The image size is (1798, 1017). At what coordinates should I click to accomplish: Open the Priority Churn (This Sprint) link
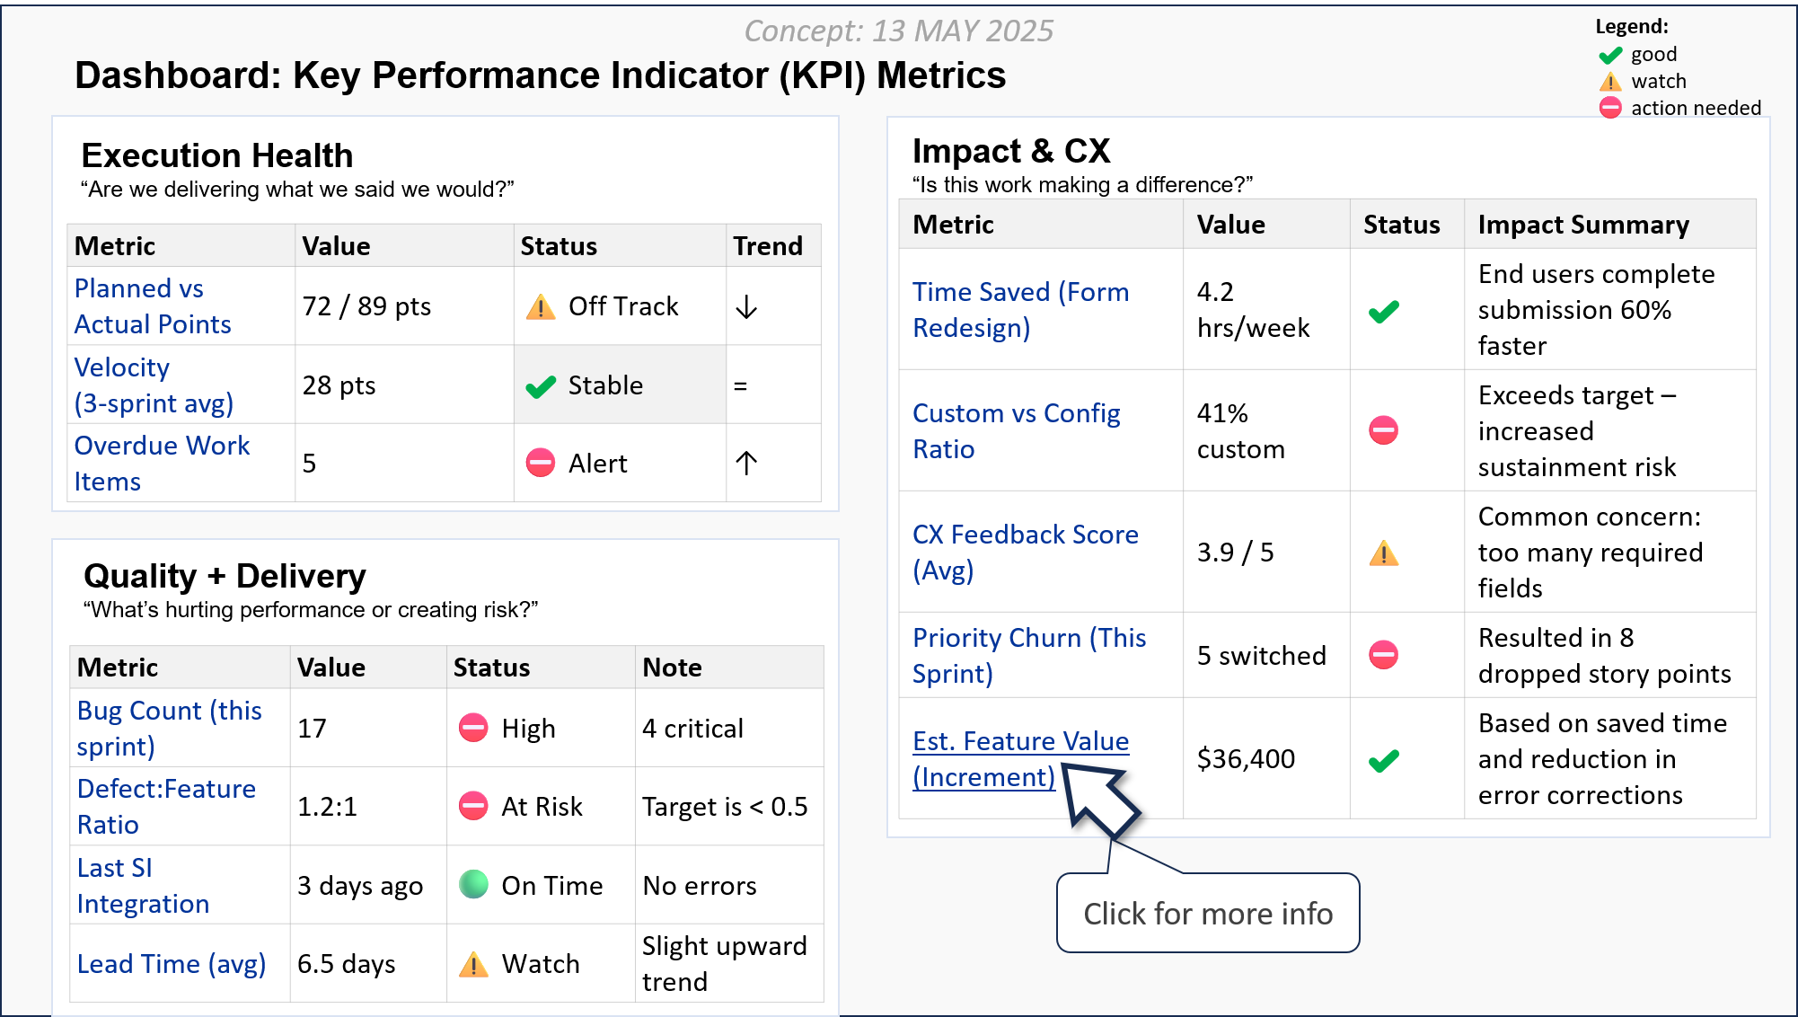click(x=1029, y=656)
